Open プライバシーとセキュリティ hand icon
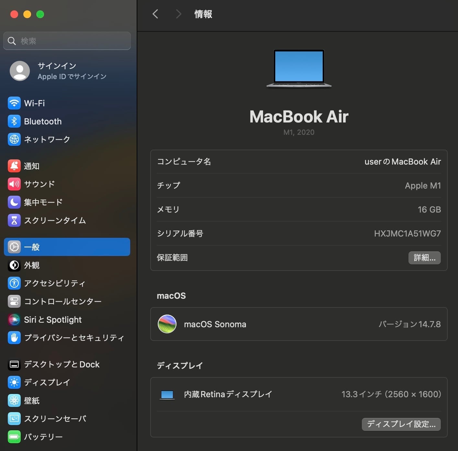 [14, 338]
